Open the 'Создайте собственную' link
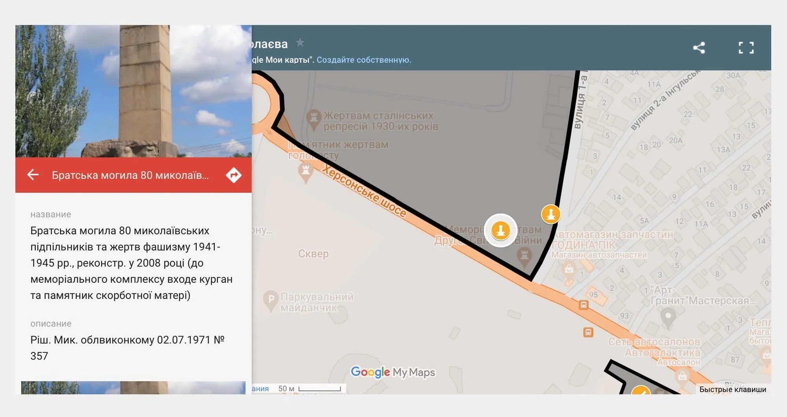This screenshot has height=417, width=787. point(364,60)
